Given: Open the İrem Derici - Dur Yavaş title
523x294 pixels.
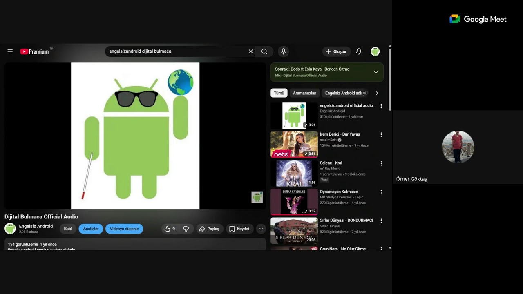Looking at the screenshot, I should [x=340, y=134].
